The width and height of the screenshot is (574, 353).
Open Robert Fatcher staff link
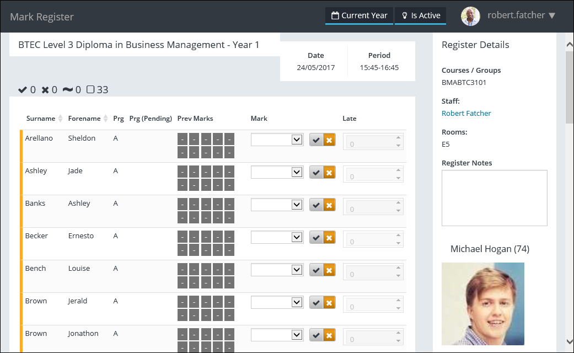click(x=466, y=113)
